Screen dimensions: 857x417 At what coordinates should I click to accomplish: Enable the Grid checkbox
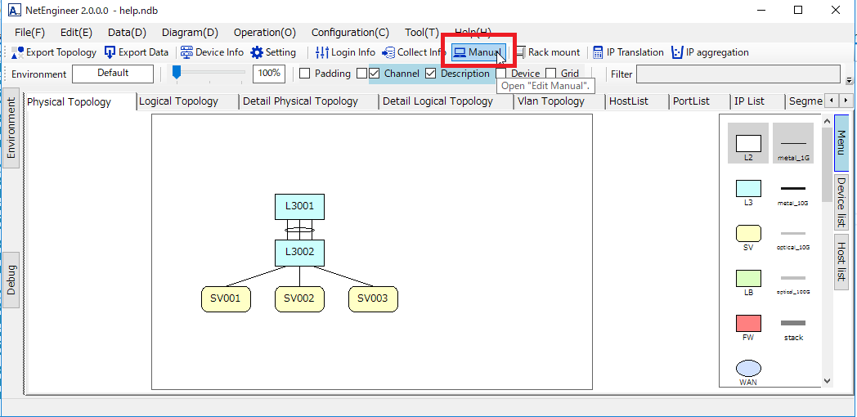[551, 74]
